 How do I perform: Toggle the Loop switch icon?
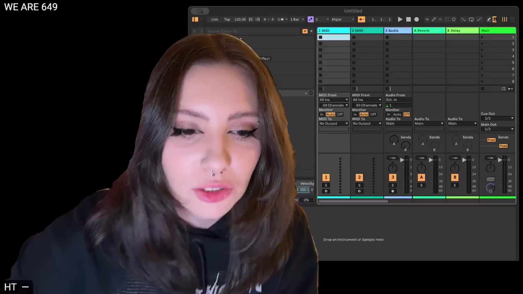point(471,19)
